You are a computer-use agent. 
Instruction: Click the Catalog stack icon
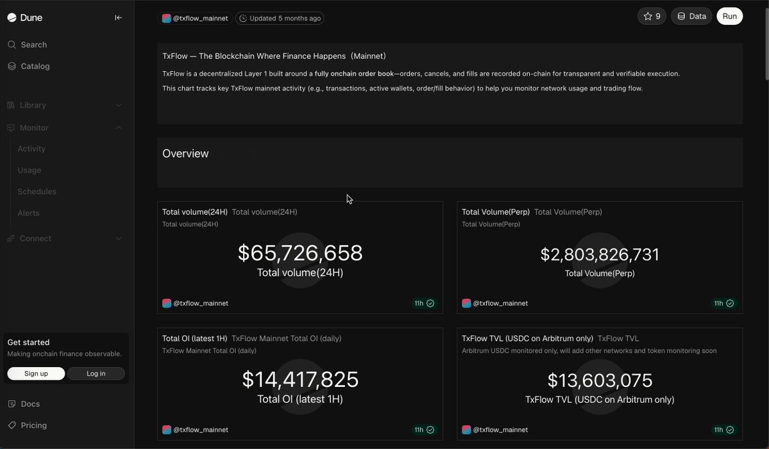point(12,66)
